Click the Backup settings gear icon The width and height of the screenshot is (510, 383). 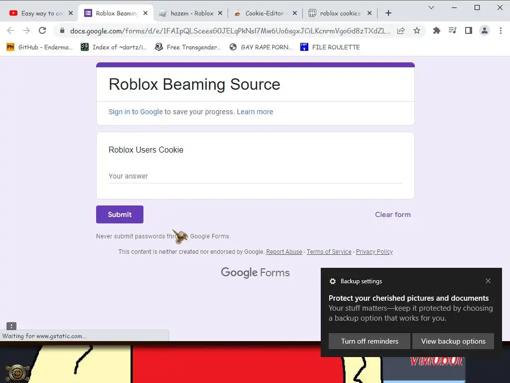point(332,281)
